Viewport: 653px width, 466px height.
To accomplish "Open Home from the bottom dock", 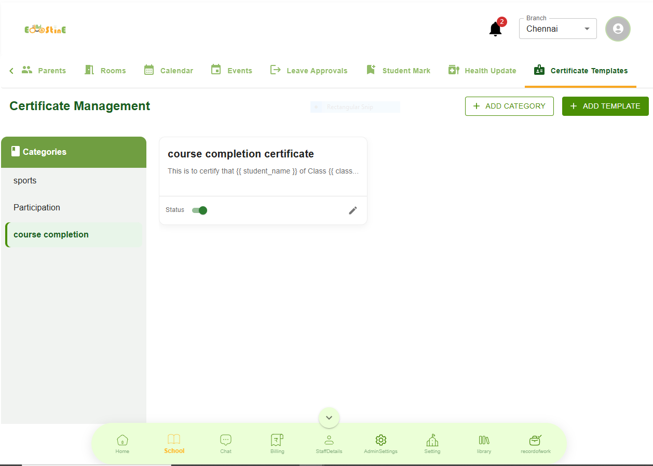I will 122,444.
